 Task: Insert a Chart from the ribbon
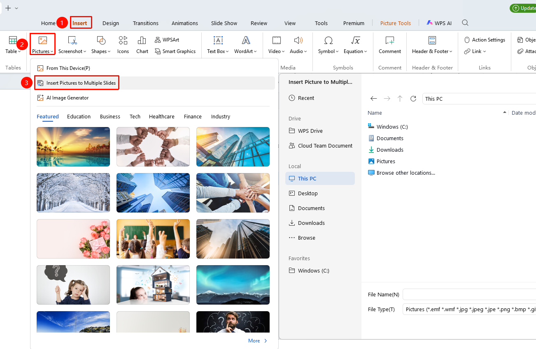pos(142,45)
